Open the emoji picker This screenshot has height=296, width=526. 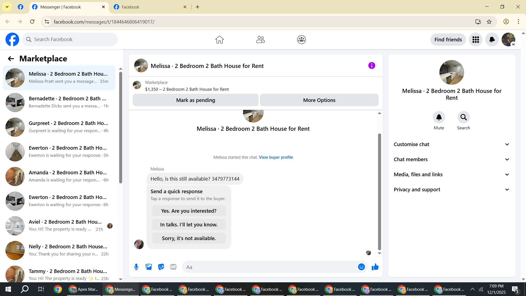[361, 267]
